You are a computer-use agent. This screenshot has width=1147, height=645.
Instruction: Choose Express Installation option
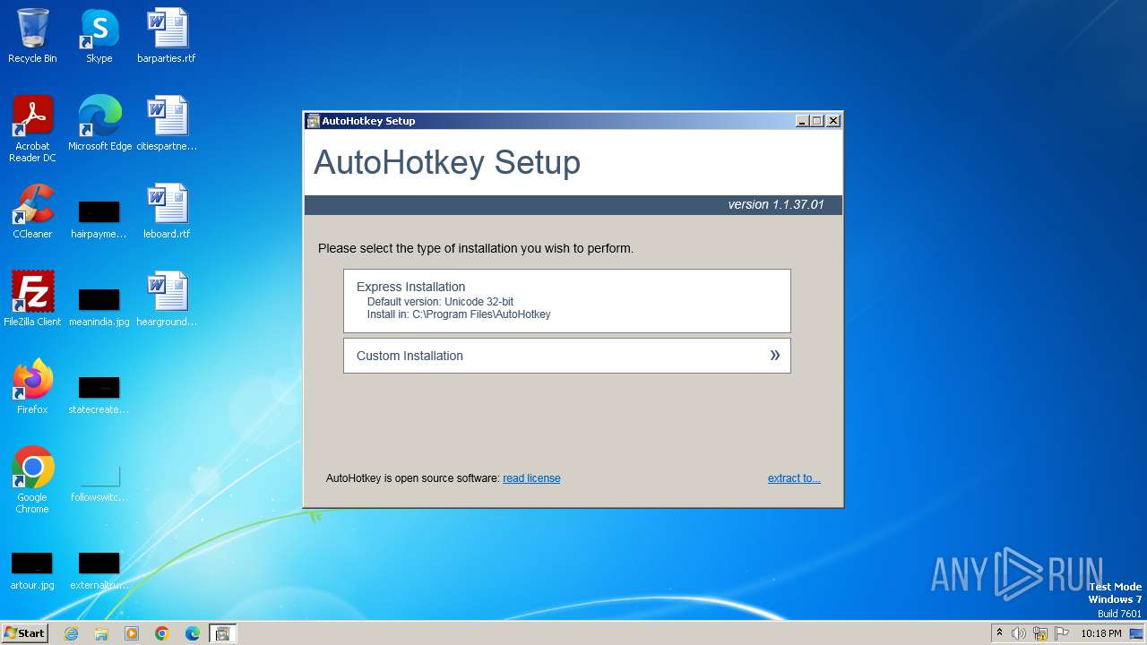pyautogui.click(x=566, y=301)
